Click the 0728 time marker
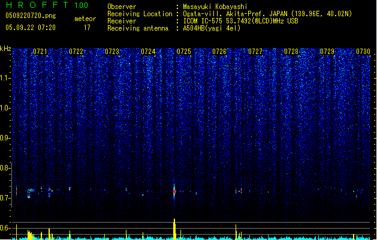This screenshot has width=377, height=240. (x=291, y=52)
